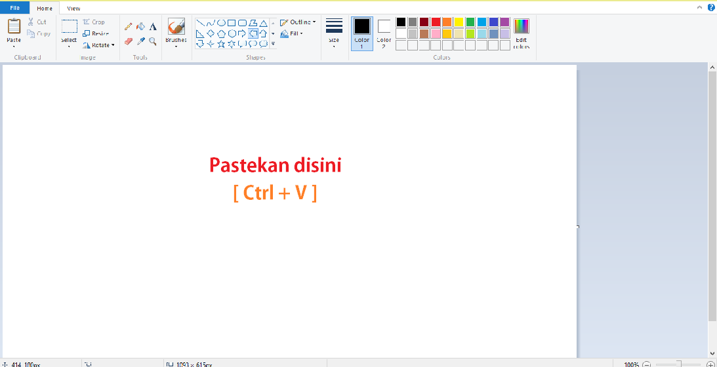Open the Size thickness dropdown

click(x=335, y=33)
